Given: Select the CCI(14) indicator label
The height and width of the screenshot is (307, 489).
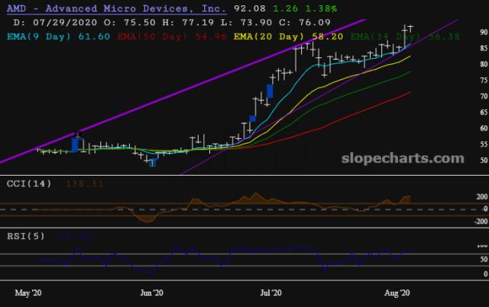Looking at the screenshot, I should click(x=29, y=183).
